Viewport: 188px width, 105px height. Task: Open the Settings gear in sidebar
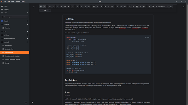click(x=6, y=9)
